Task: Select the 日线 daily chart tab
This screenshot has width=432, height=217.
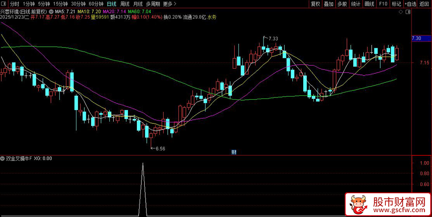Action: 111,4
